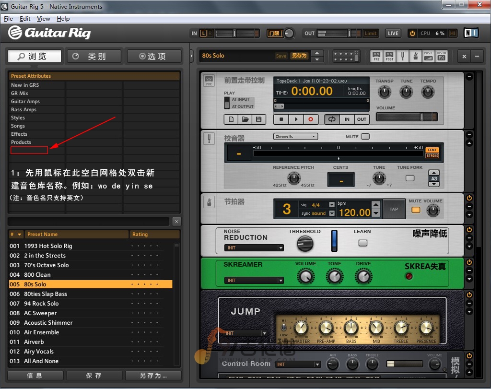Click the 信息 button below the preset list
The width and height of the screenshot is (491, 389).
point(35,375)
